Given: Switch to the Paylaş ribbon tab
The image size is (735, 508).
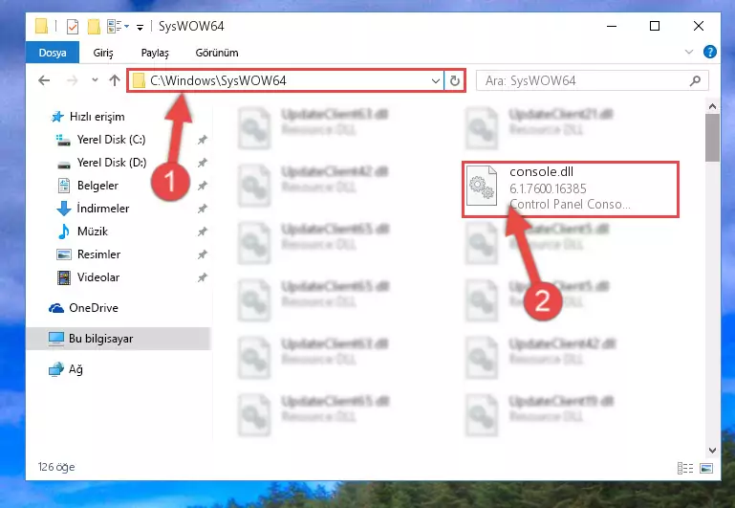Looking at the screenshot, I should 155,53.
